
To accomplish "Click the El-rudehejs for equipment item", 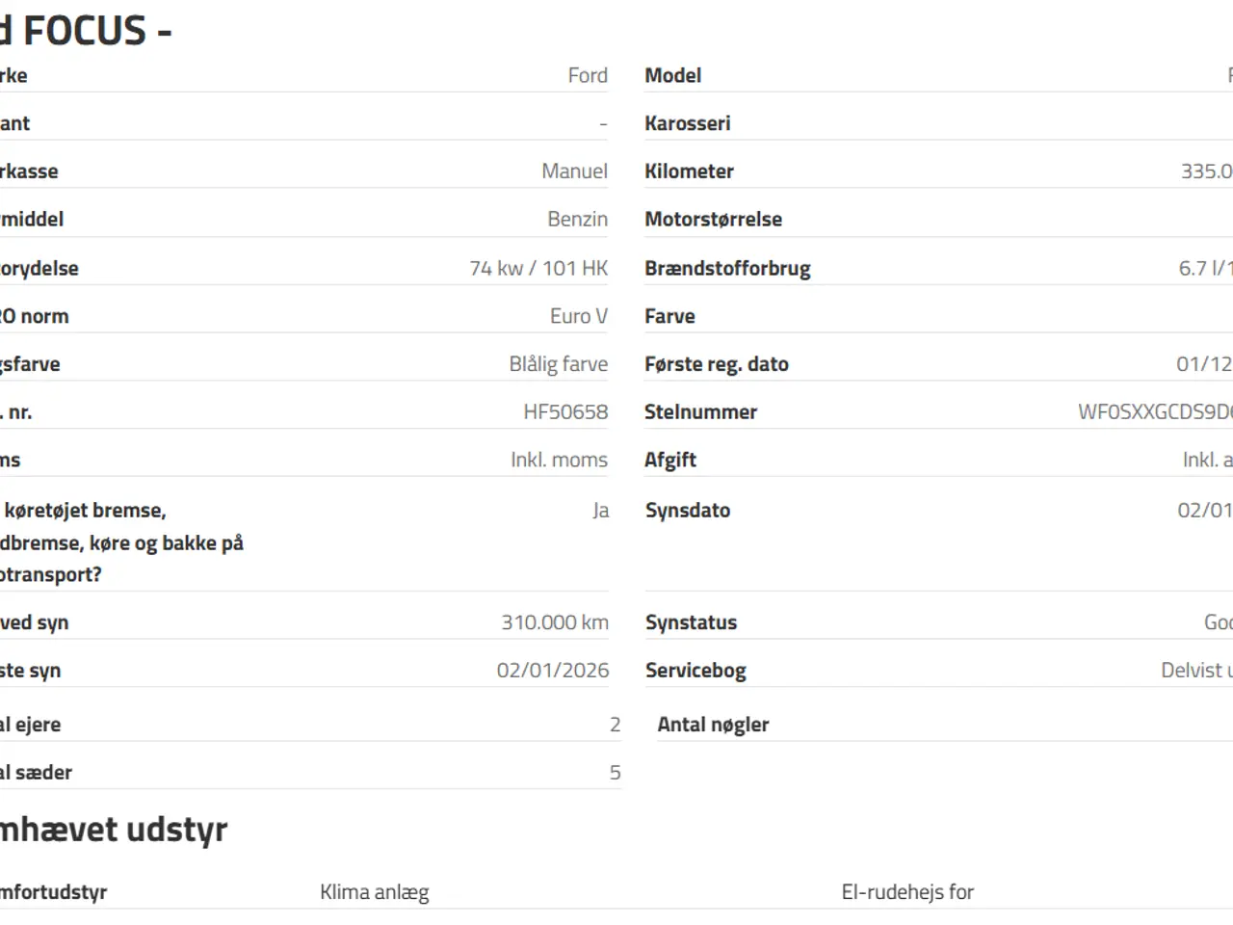I will [x=907, y=892].
